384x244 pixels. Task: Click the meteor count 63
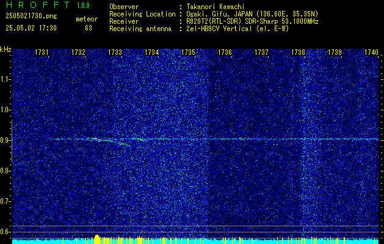click(89, 28)
